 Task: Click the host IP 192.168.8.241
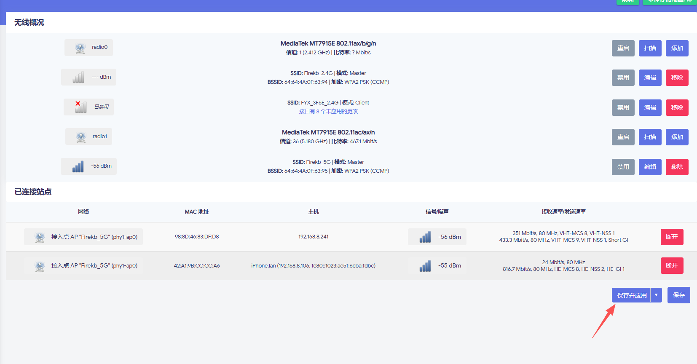point(314,237)
